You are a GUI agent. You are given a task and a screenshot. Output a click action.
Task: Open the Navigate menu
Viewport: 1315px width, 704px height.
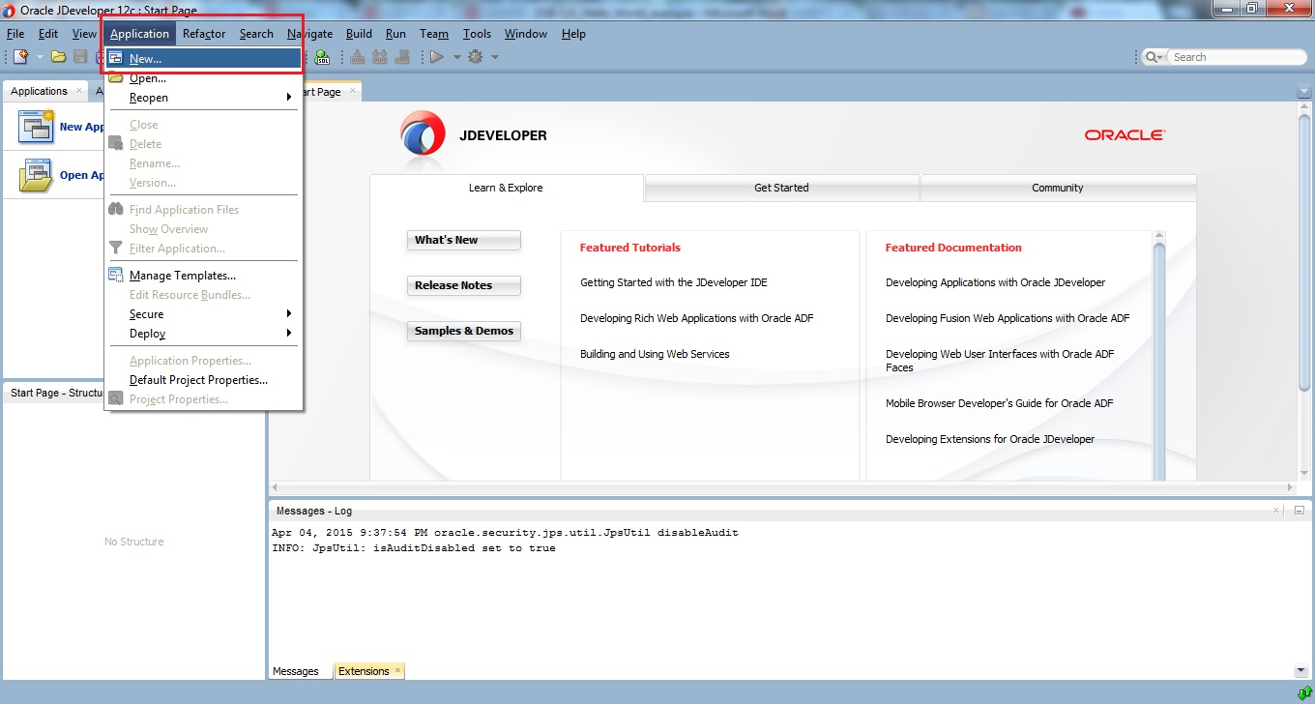[309, 34]
